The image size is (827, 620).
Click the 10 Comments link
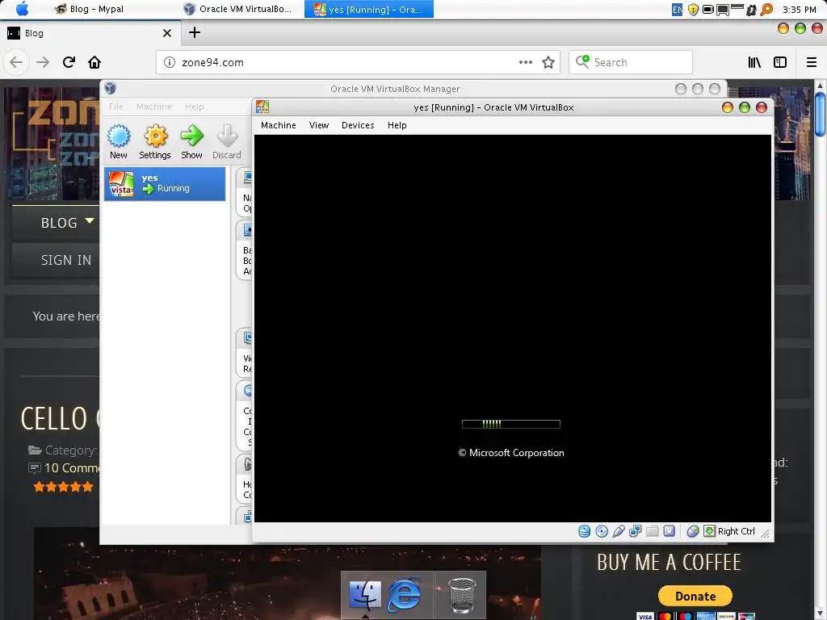point(72,467)
